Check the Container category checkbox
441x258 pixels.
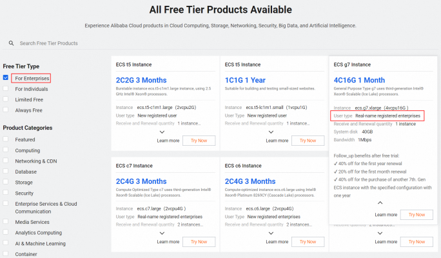click(6, 253)
